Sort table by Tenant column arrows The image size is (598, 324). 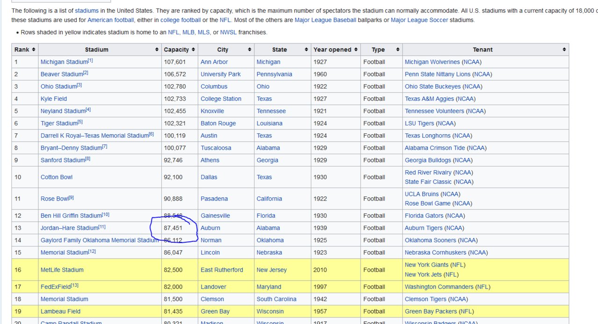click(564, 50)
